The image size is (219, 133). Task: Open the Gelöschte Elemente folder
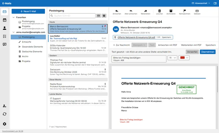[x=28, y=51]
